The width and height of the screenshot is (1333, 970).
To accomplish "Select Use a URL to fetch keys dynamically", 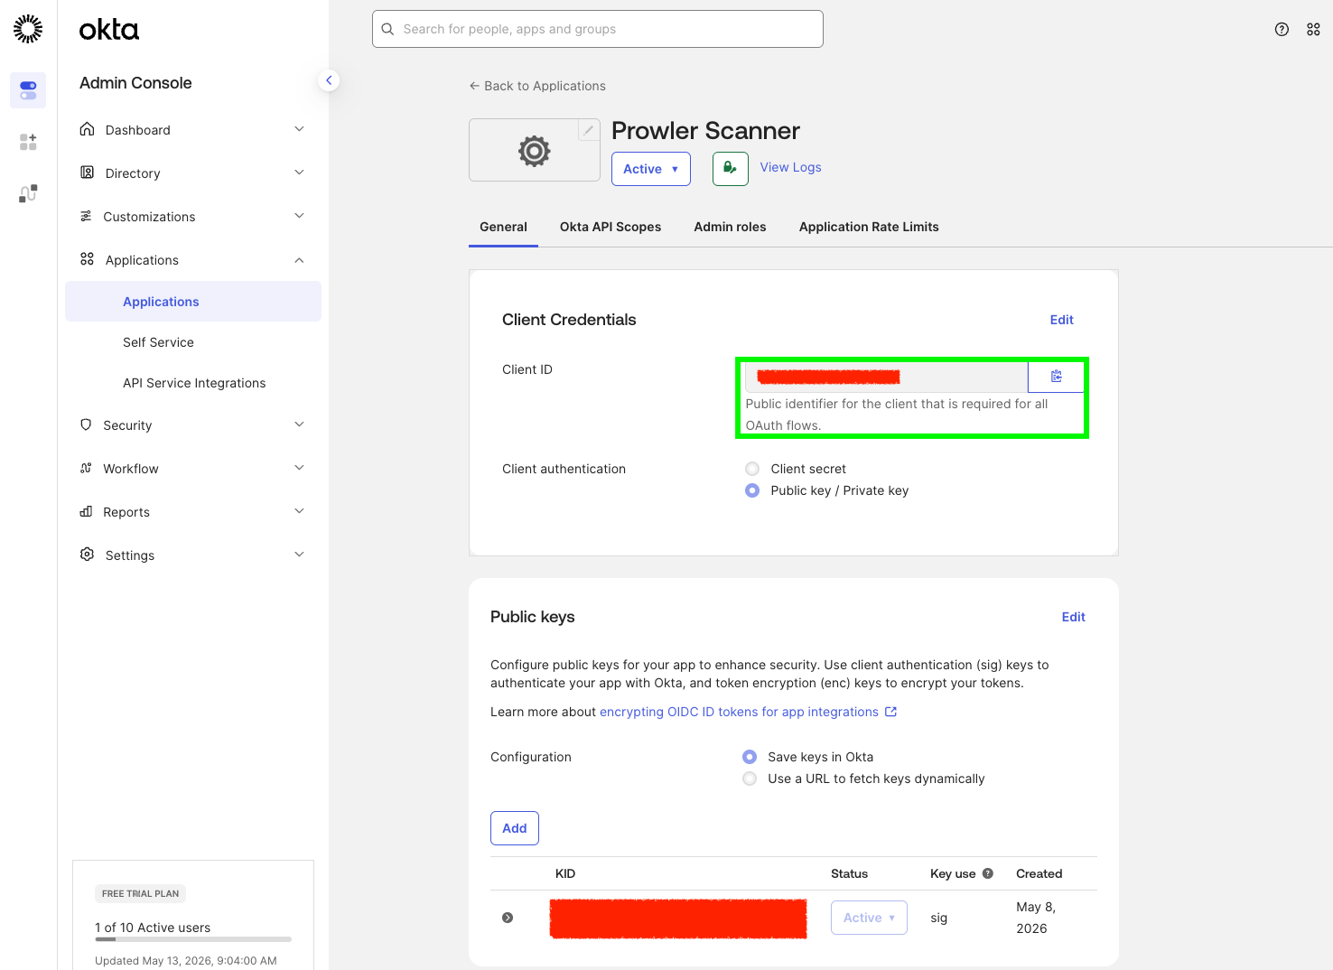I will click(x=750, y=779).
